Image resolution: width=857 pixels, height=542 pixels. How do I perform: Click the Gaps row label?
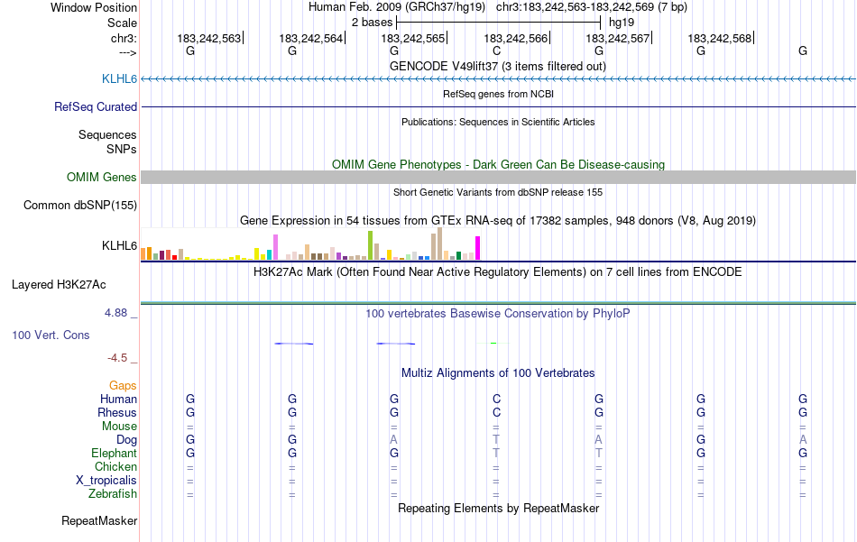click(123, 386)
